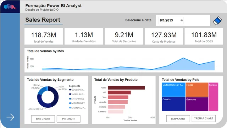
Task: Click the Formação Power Bi Analyst heading
Action: pos(54,6)
